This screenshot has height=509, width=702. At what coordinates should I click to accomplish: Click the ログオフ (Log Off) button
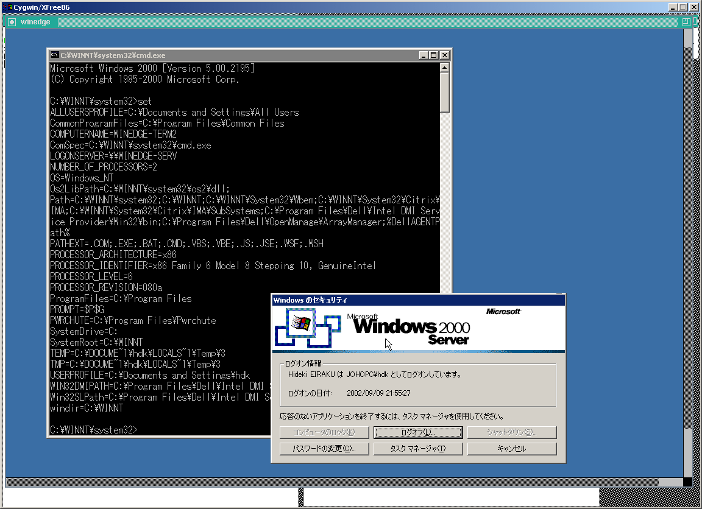click(417, 432)
